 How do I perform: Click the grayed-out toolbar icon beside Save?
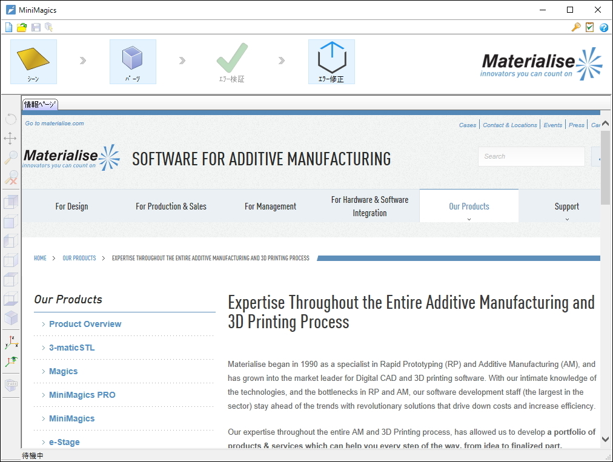(x=48, y=27)
